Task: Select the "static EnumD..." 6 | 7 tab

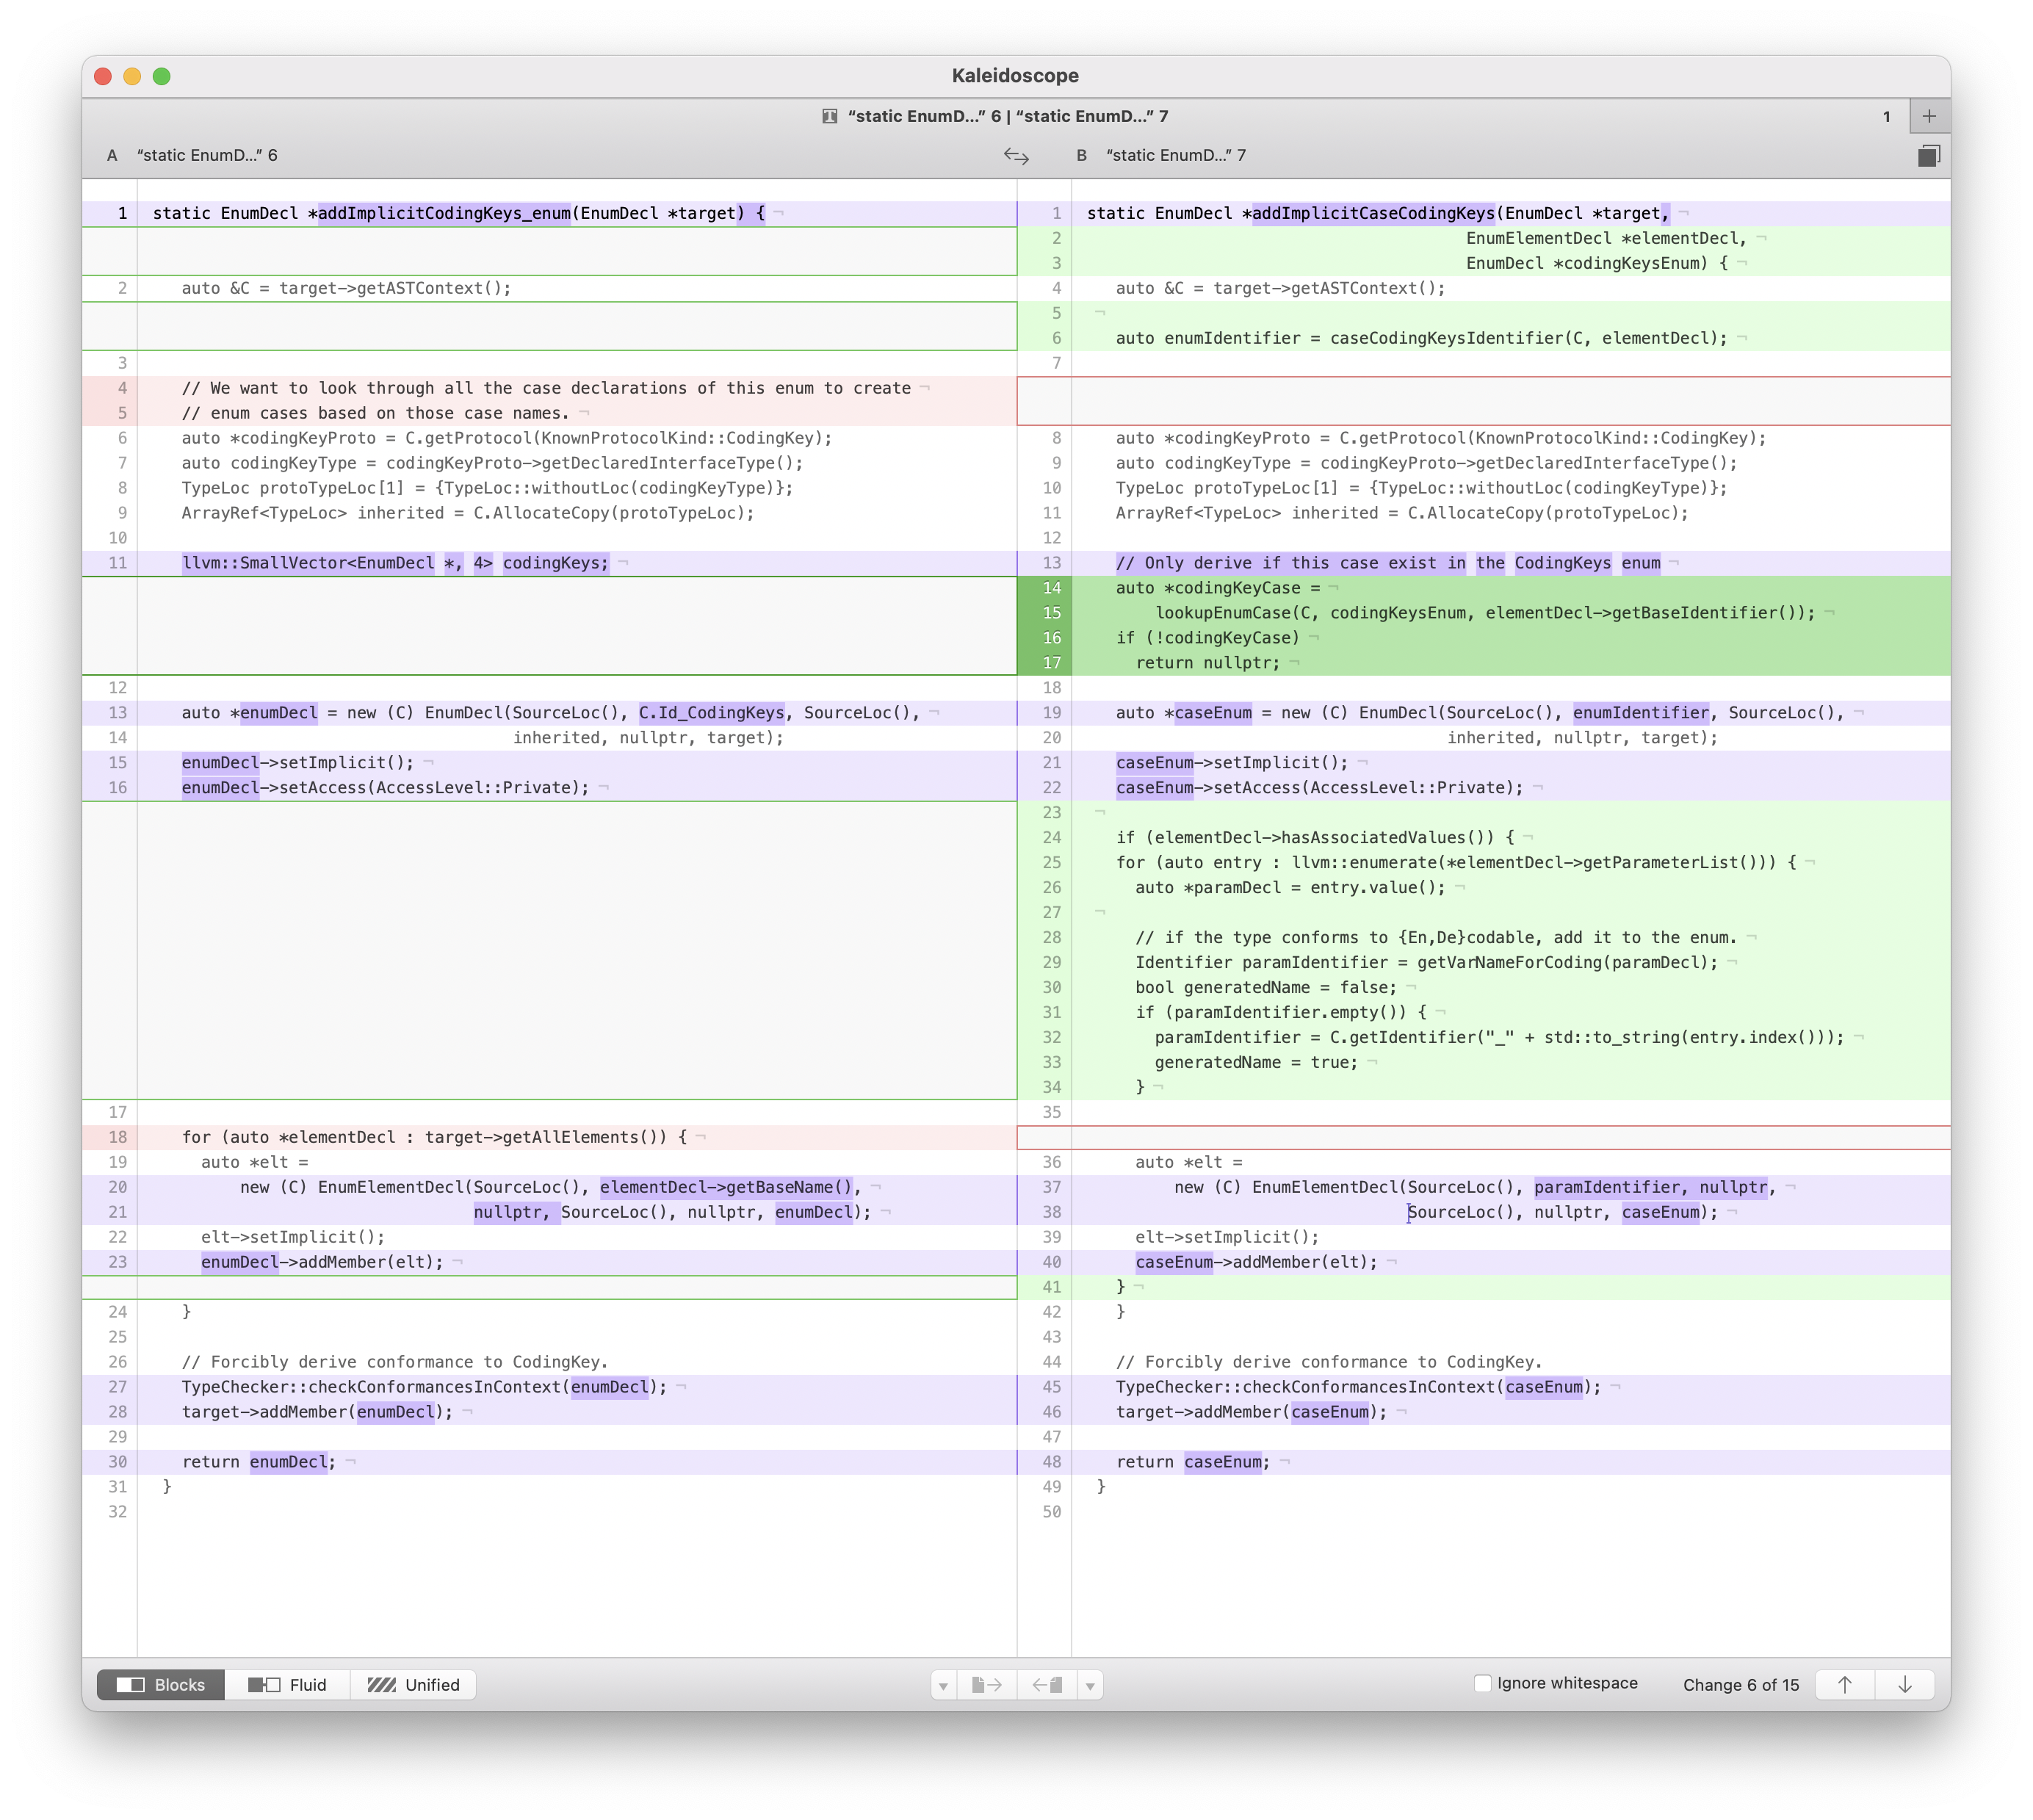Action: (1007, 116)
